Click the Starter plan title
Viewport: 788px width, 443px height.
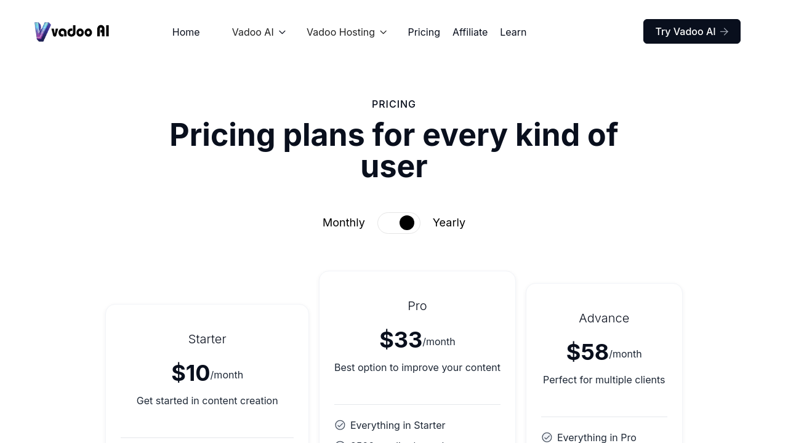coord(207,339)
